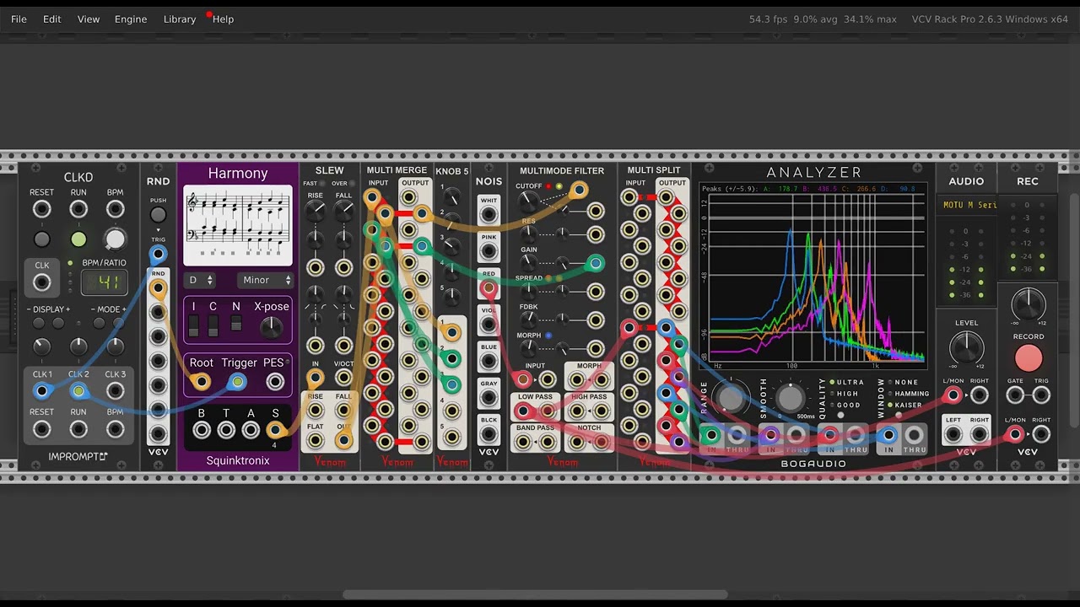Click the RND output jack with orange cable
The image size is (1080, 607).
pos(158,288)
